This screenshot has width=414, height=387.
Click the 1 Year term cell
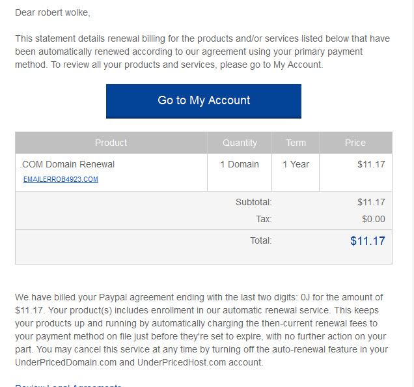(x=296, y=164)
